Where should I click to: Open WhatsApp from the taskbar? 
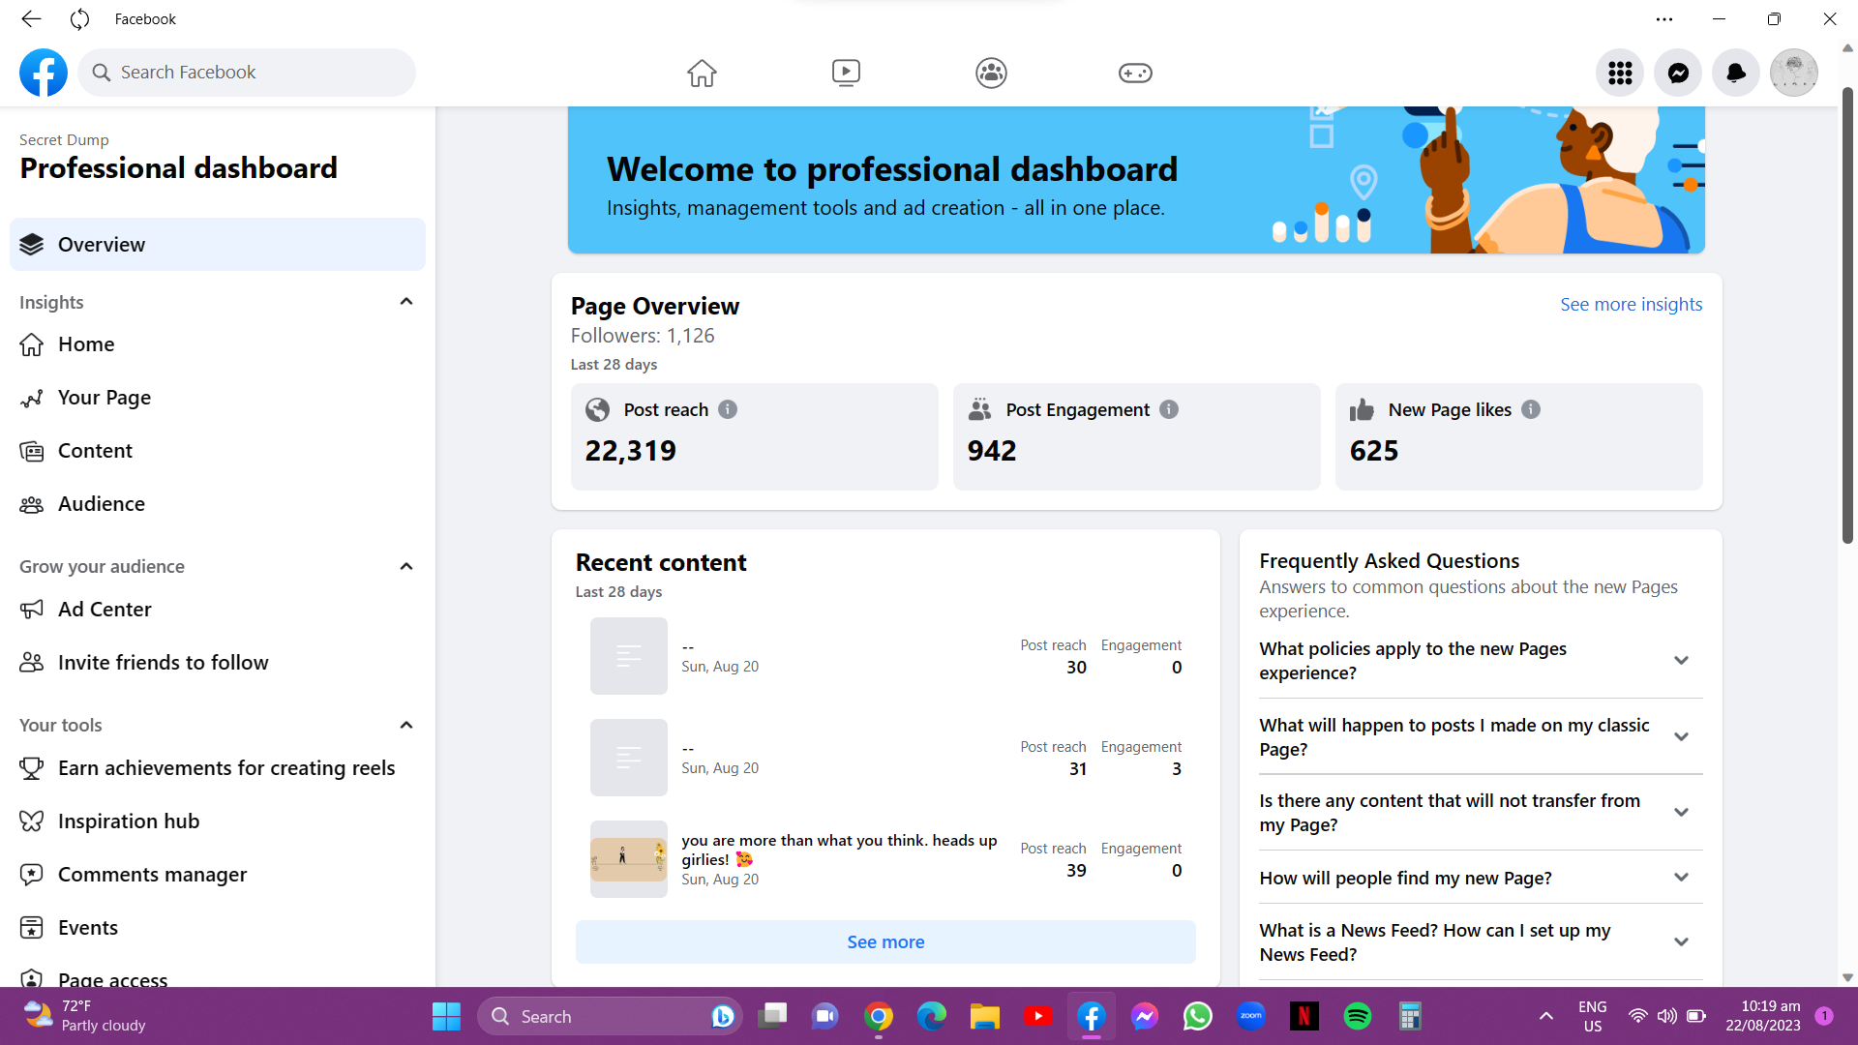tap(1198, 1016)
